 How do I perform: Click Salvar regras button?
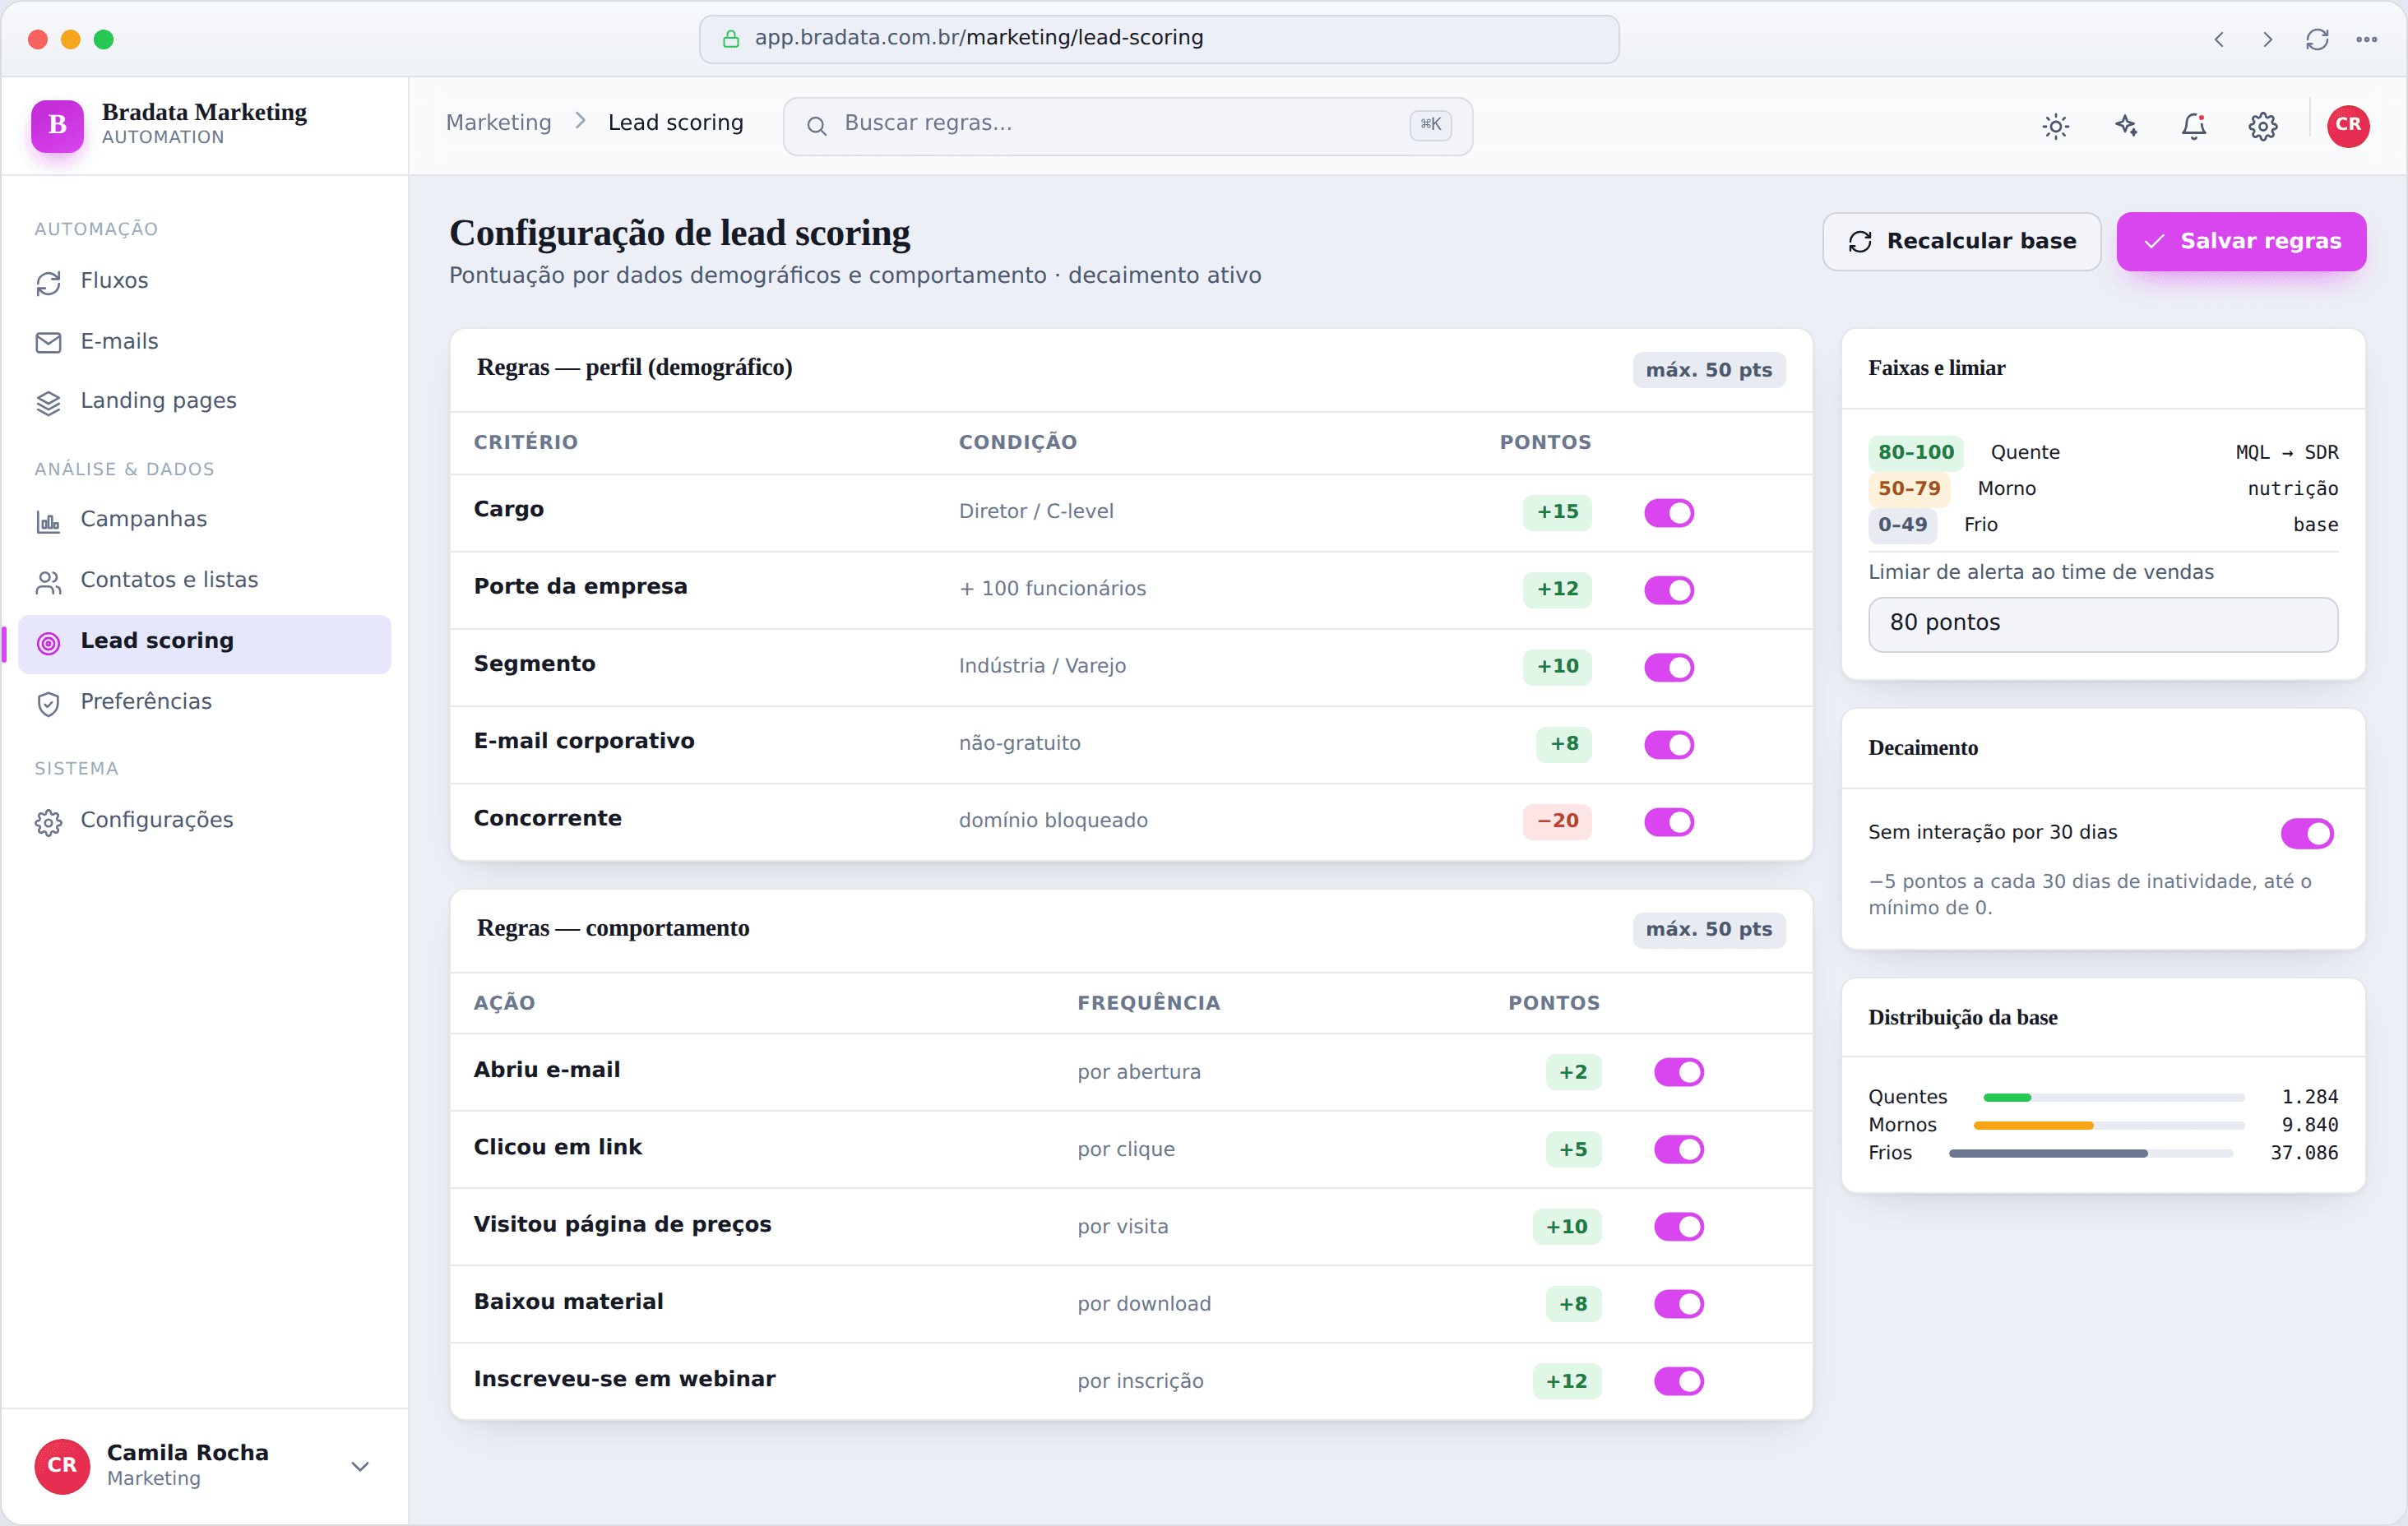(2241, 241)
